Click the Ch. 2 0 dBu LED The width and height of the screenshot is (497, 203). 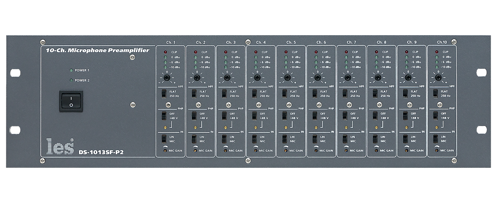click(x=195, y=57)
